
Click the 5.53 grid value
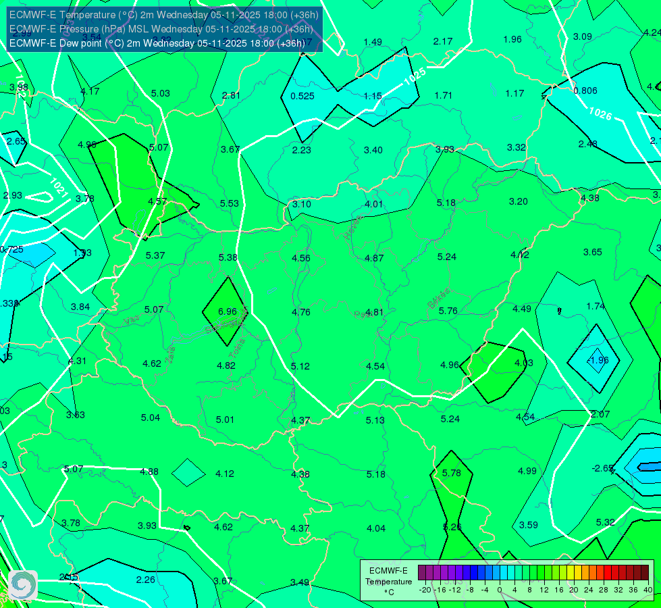tap(230, 203)
